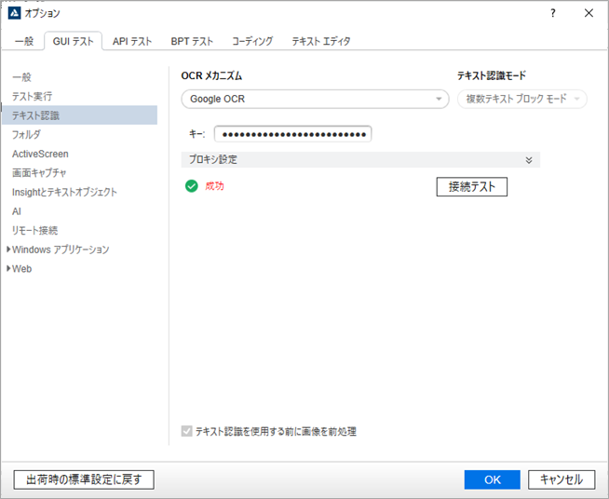Open the BPT テスト tab

[192, 41]
